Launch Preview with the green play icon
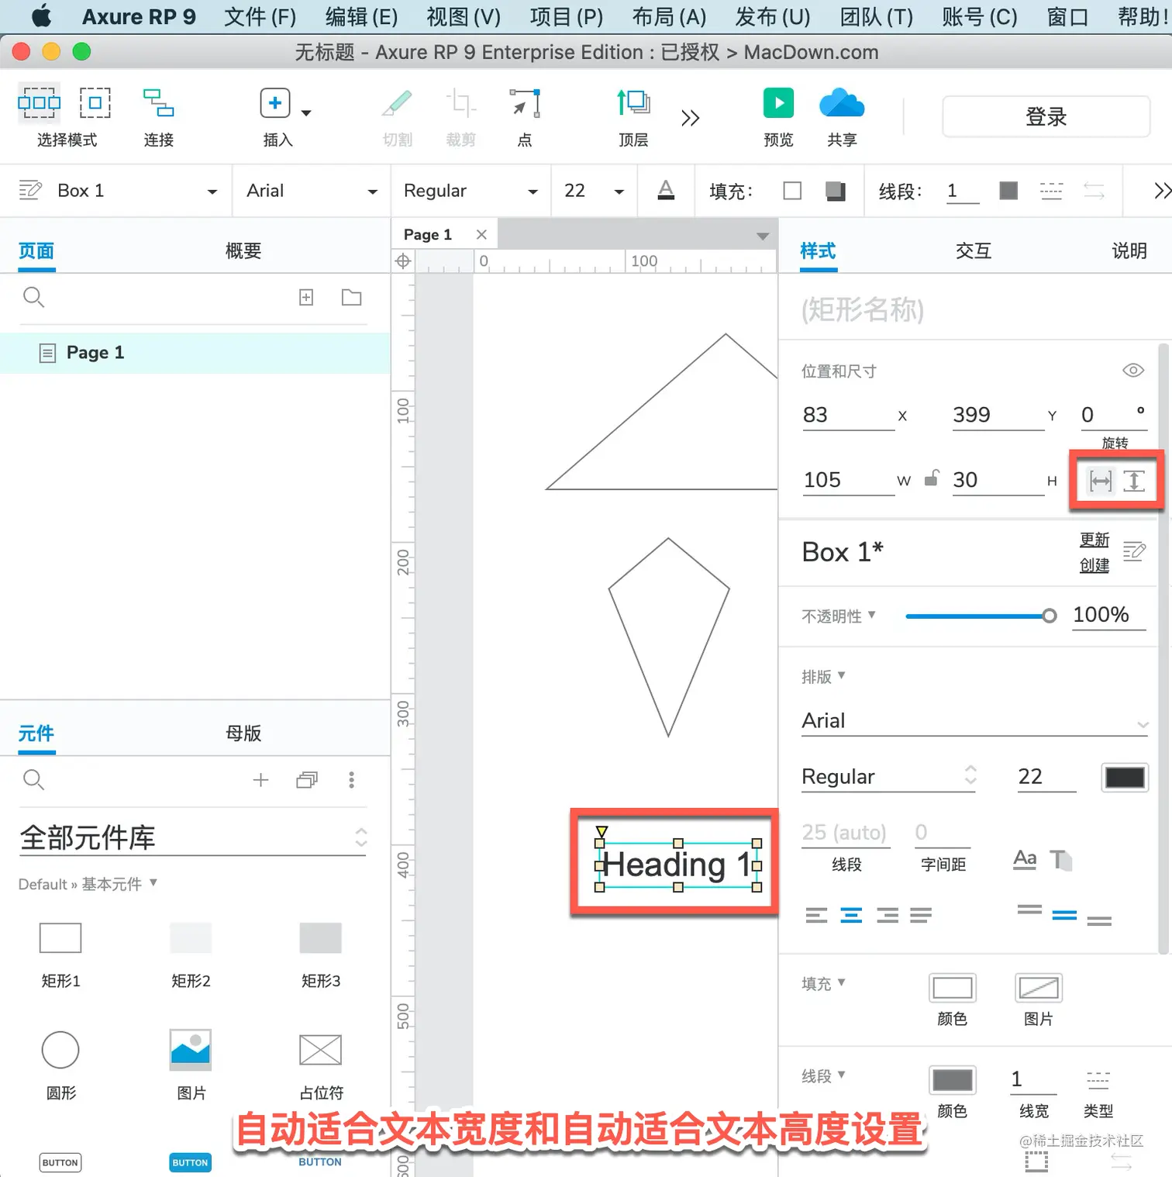1172x1177 pixels. click(x=778, y=102)
